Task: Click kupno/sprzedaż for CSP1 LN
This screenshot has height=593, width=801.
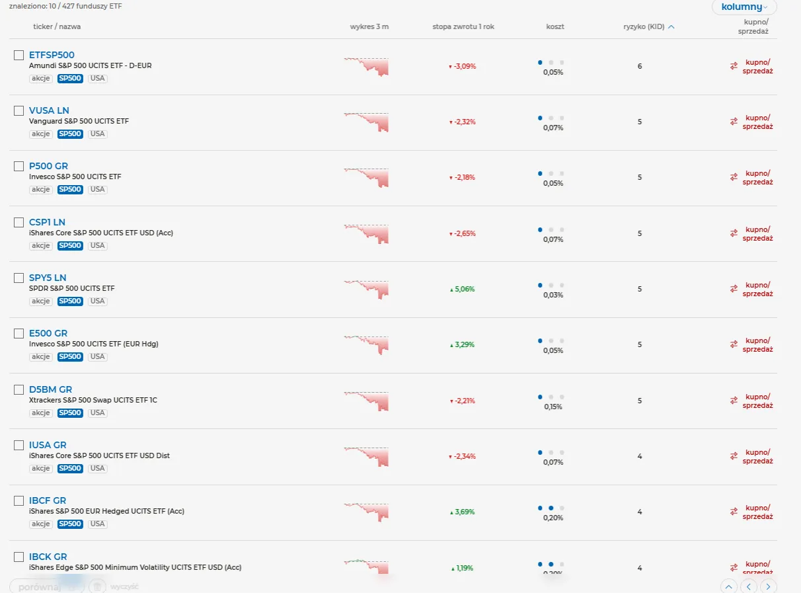Action: click(x=757, y=234)
